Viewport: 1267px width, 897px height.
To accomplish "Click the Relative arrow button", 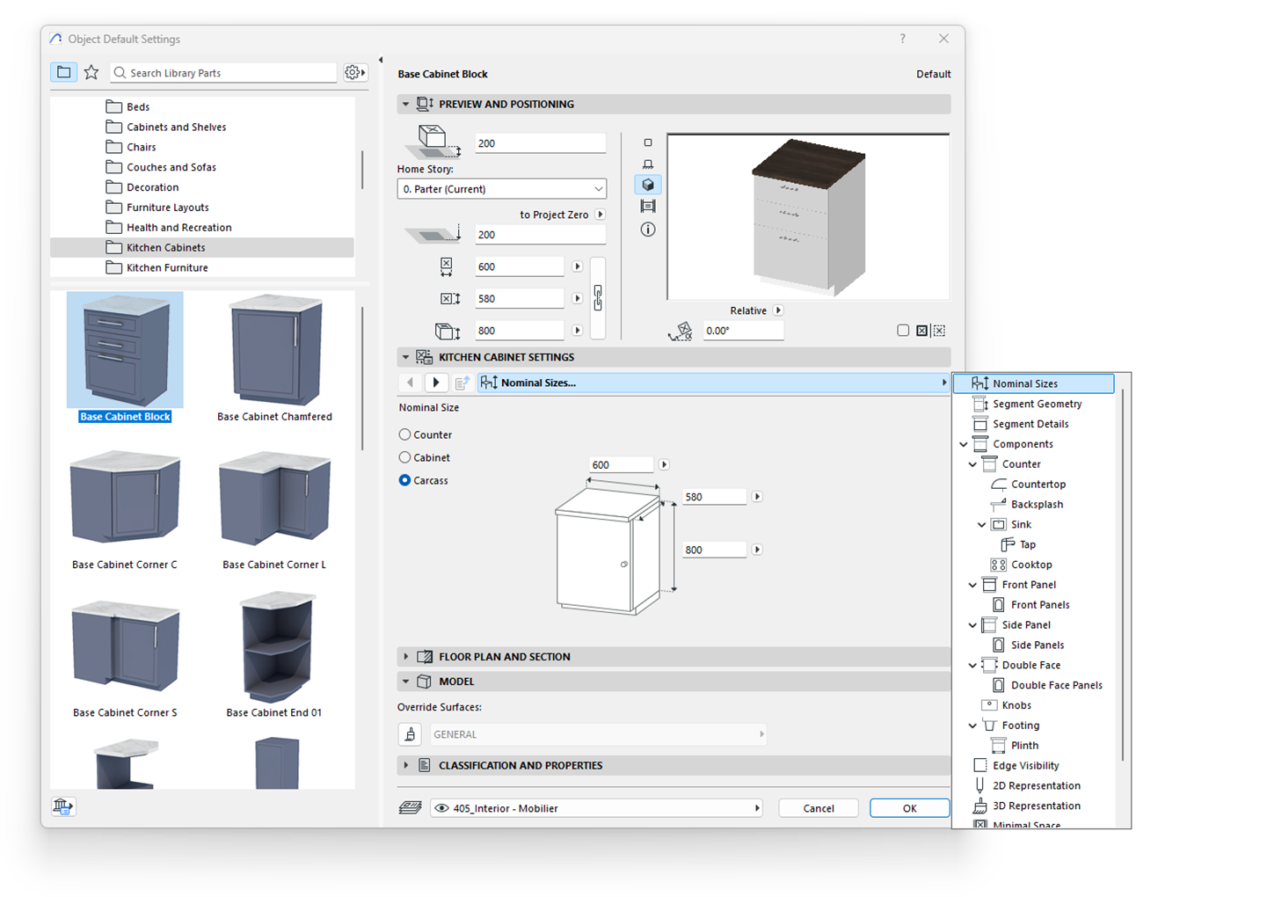I will point(778,310).
